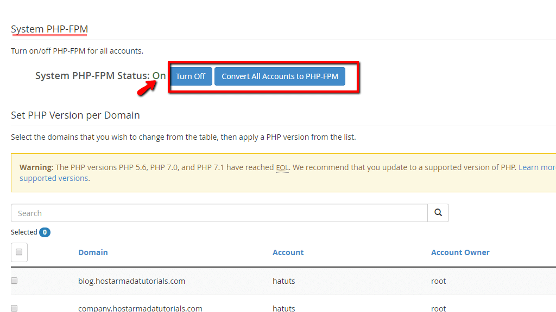
Task: Open the supported versions link
Action: pos(54,178)
